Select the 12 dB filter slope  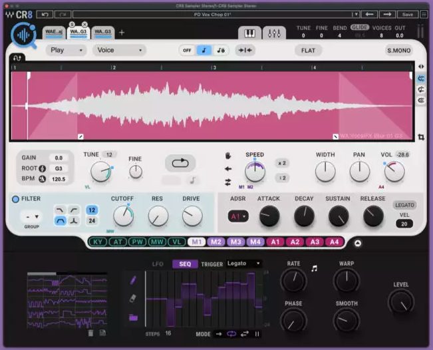coord(92,210)
